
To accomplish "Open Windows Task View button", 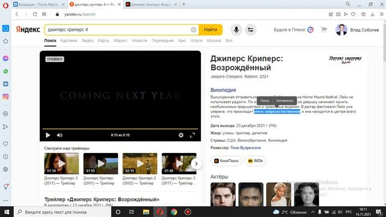I will click(x=131, y=212).
